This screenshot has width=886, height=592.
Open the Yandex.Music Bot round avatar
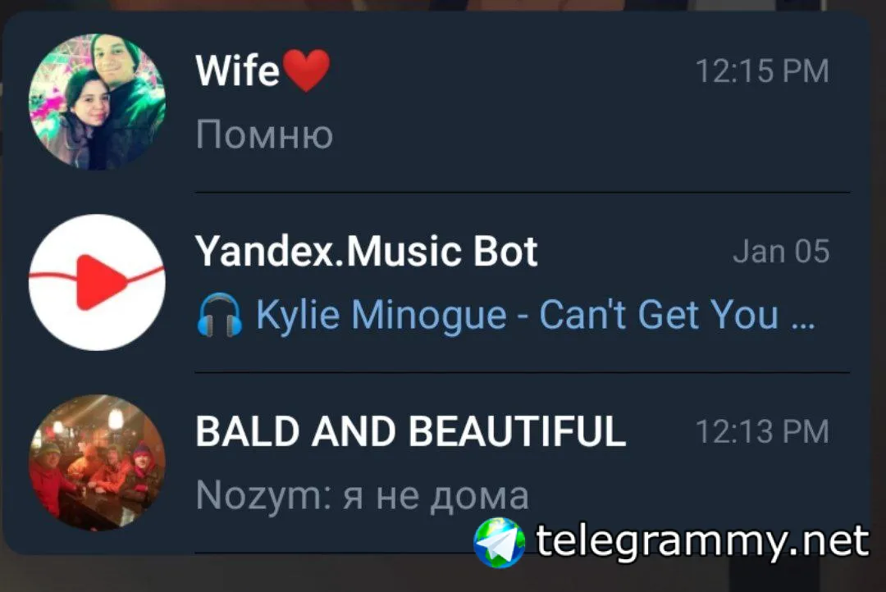point(97,282)
